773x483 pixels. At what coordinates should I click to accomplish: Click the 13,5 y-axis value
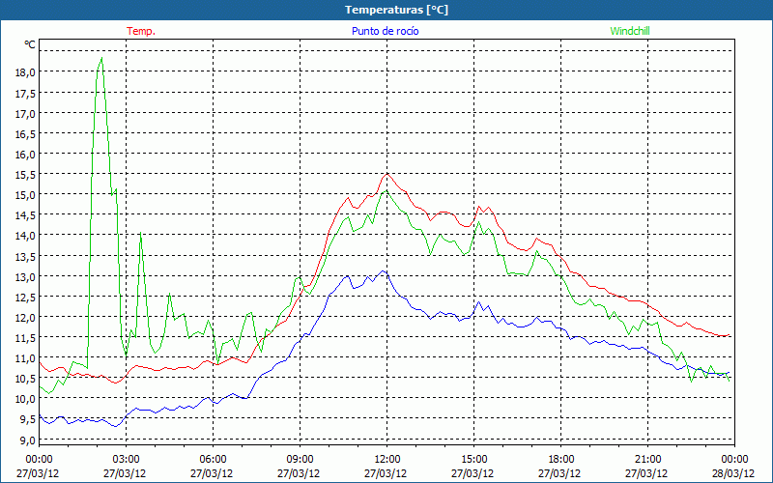(x=26, y=256)
